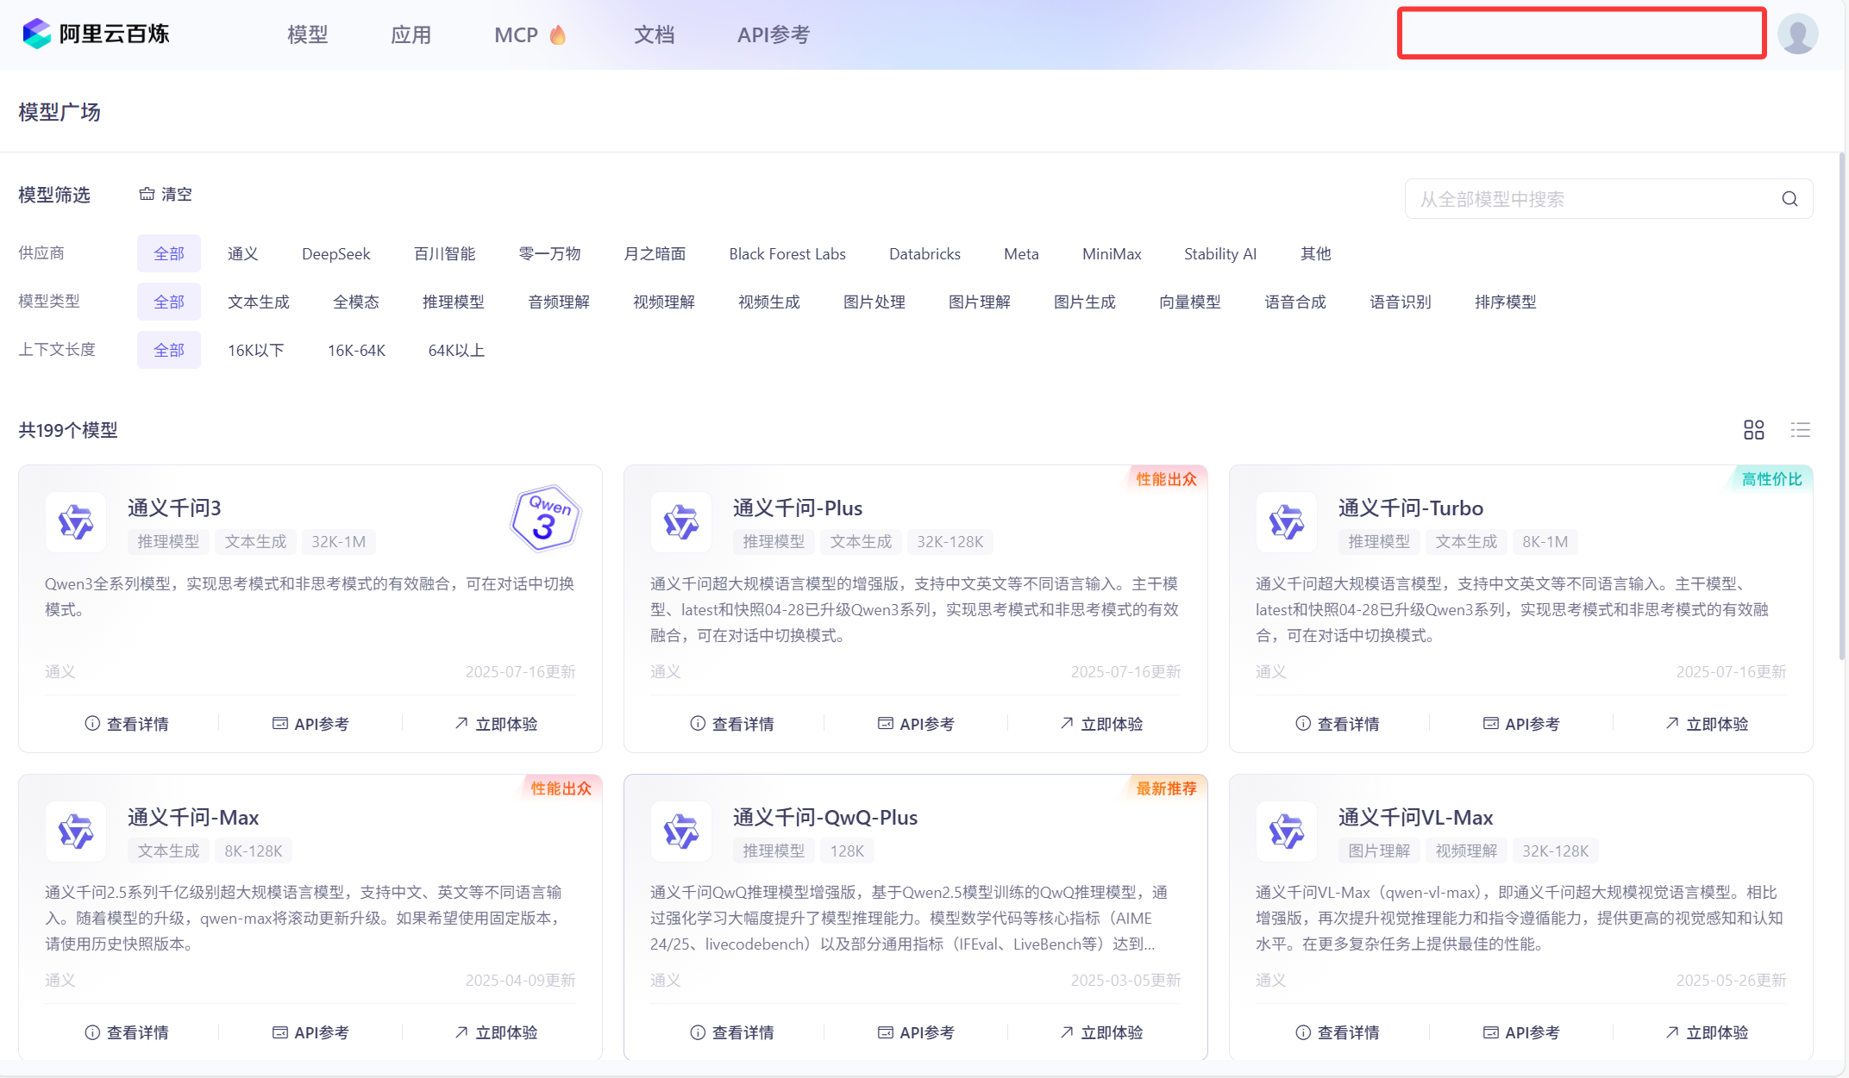Image resolution: width=1849 pixels, height=1078 pixels.
Task: Switch to list view layout icon
Action: click(x=1801, y=430)
